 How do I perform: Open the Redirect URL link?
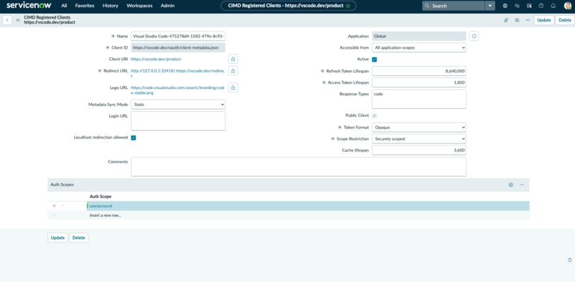tap(178, 73)
